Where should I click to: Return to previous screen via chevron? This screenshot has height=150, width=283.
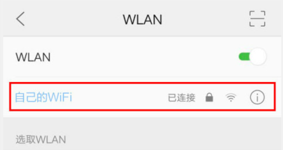click(x=20, y=19)
